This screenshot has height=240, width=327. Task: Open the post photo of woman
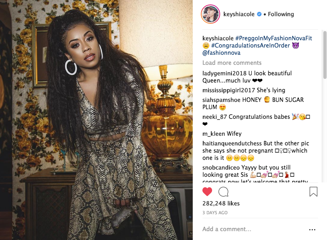96,120
